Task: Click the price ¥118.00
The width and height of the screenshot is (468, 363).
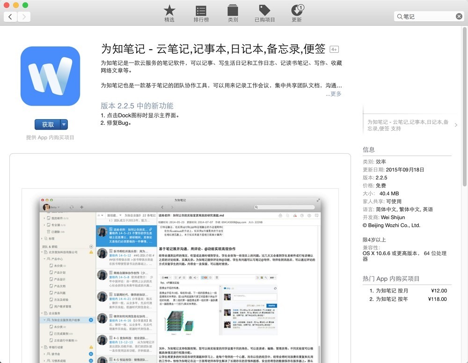Action: tap(437, 299)
